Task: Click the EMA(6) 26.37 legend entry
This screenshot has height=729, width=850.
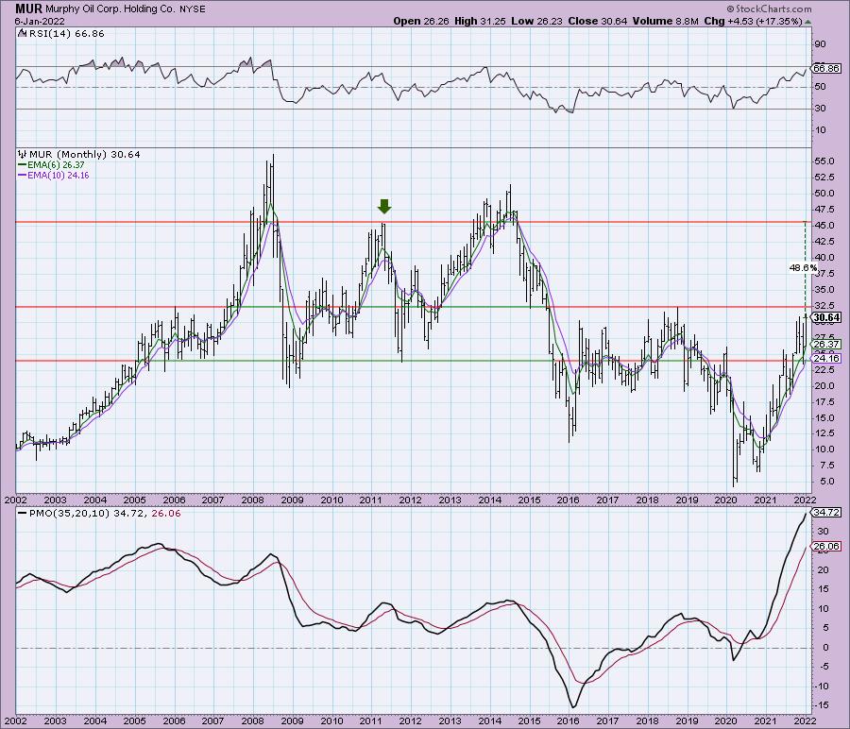Action: point(51,164)
